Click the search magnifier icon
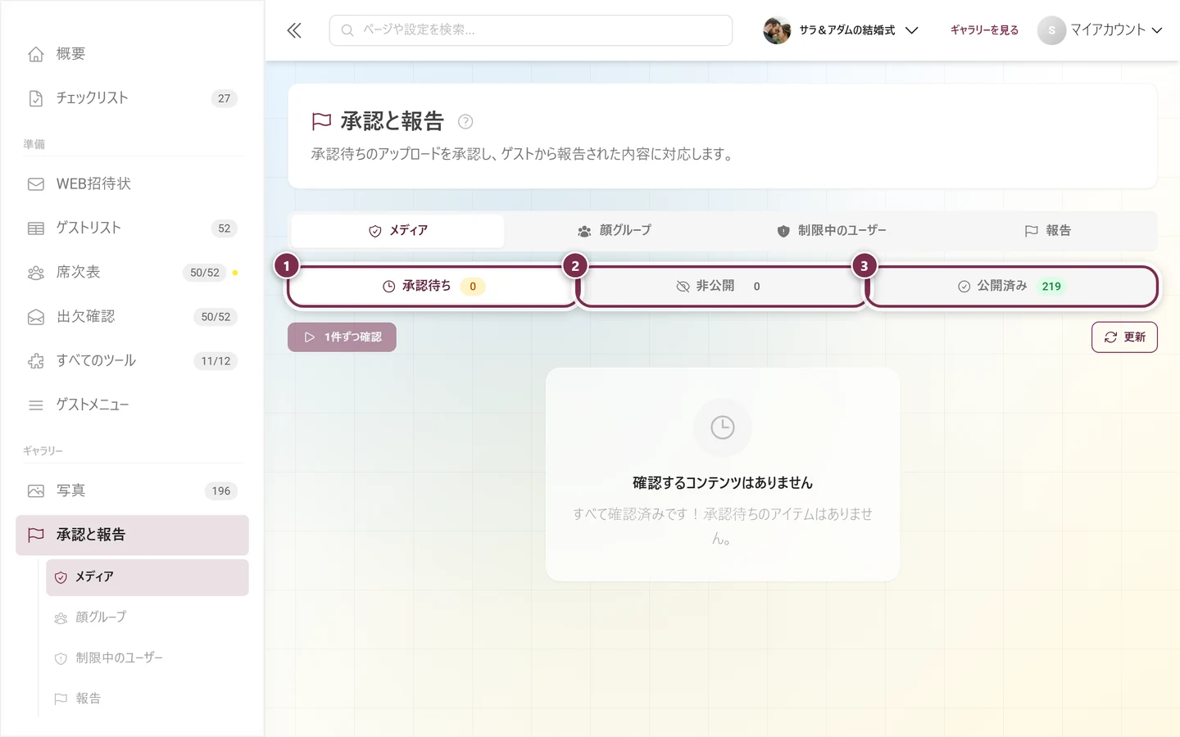This screenshot has height=737, width=1180. [x=347, y=30]
